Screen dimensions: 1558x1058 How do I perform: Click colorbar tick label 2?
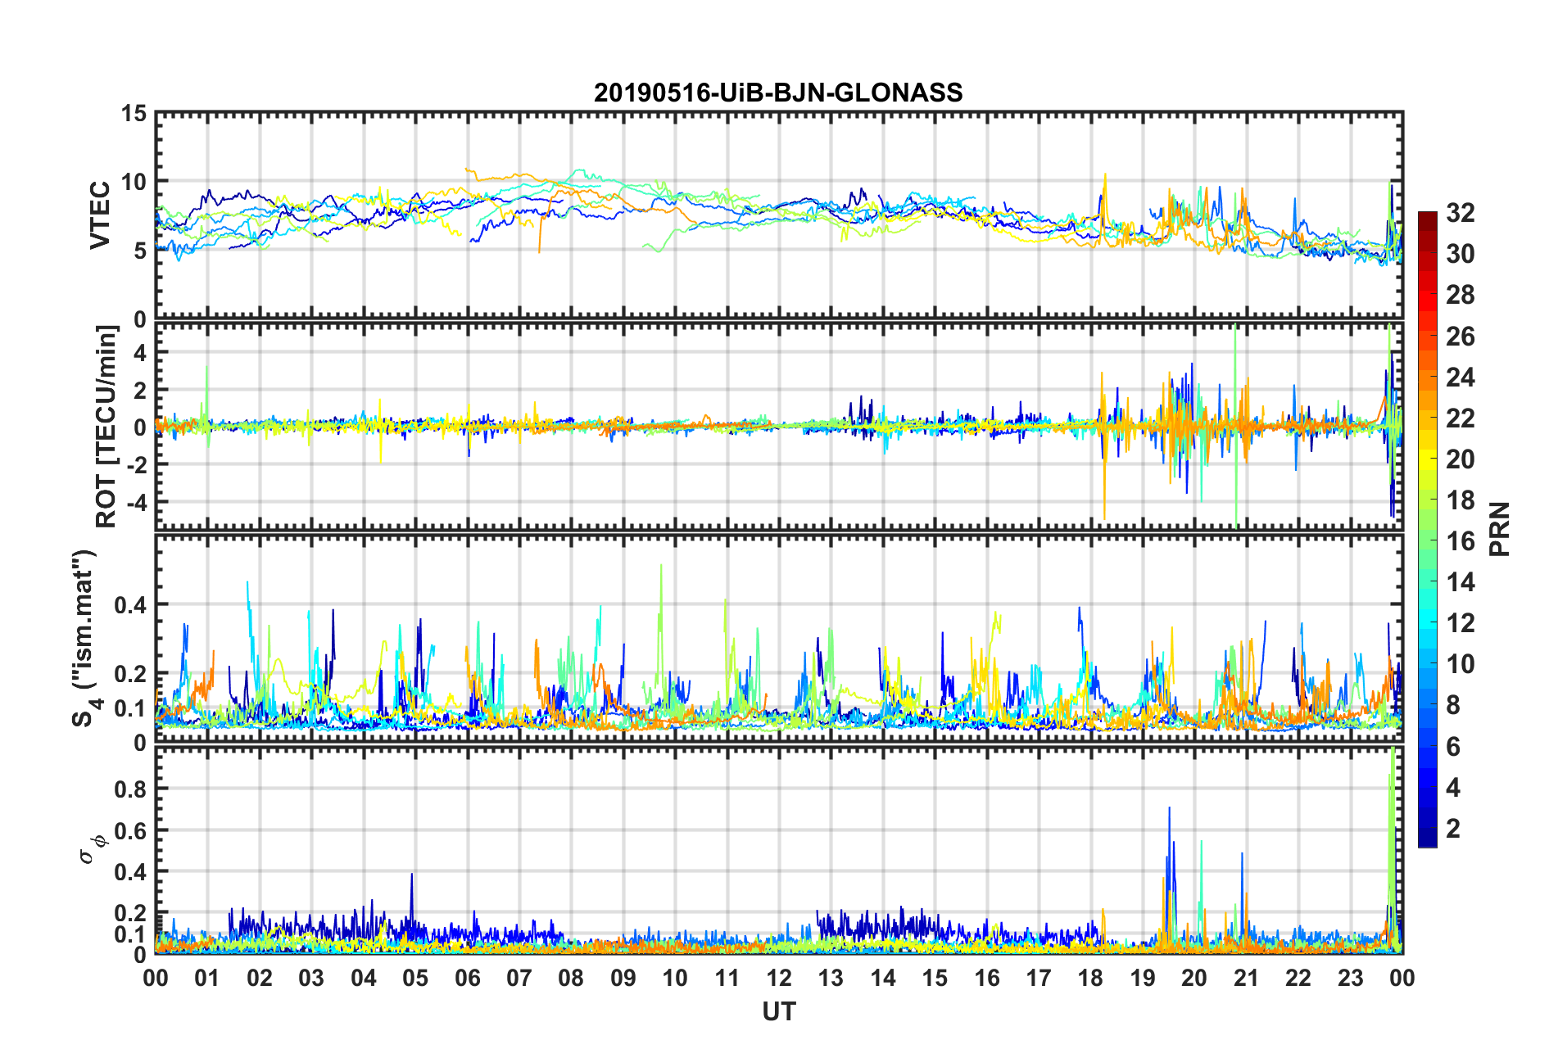point(1453,829)
